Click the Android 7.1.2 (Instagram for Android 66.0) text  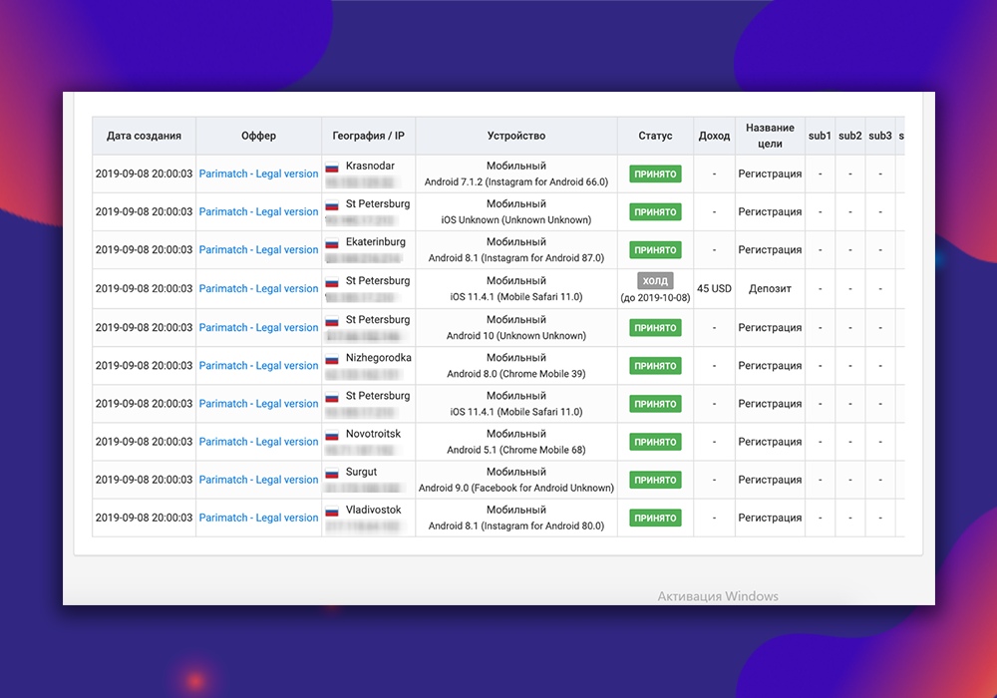(x=516, y=181)
